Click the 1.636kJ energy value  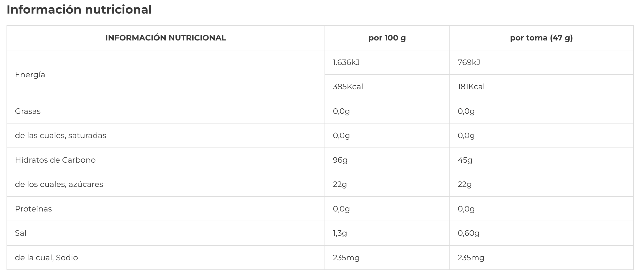tap(346, 62)
